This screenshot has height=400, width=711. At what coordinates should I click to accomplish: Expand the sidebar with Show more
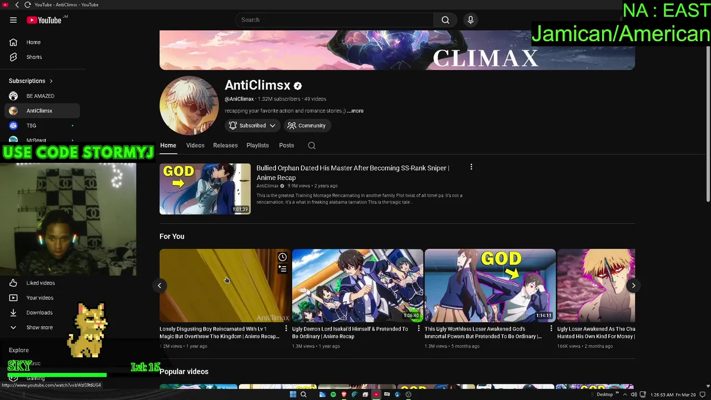click(x=42, y=327)
